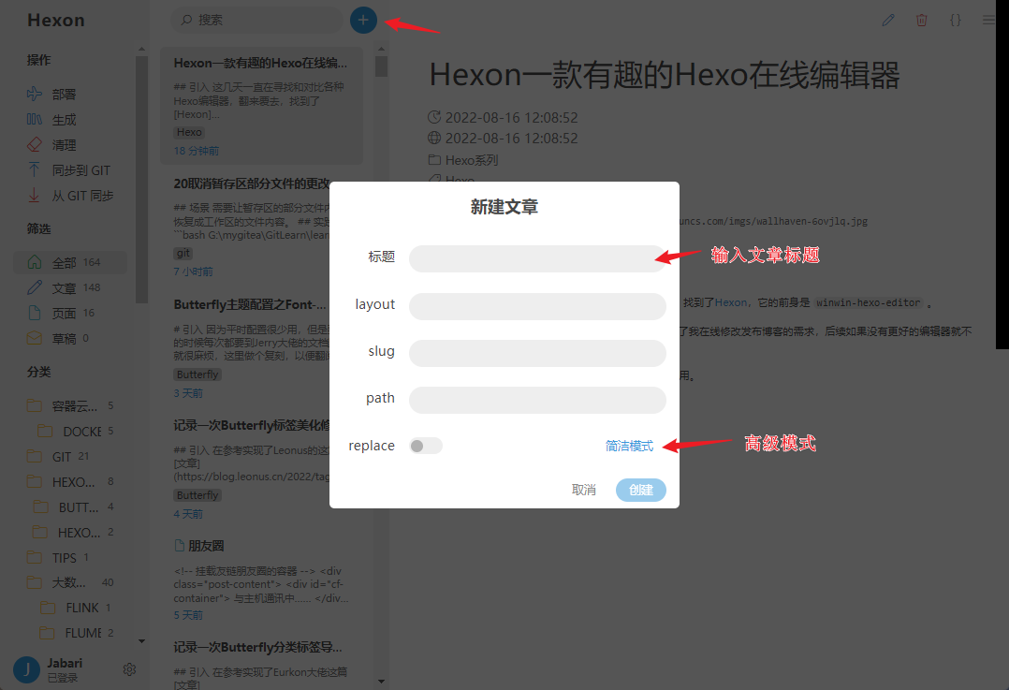The height and width of the screenshot is (690, 1009).
Task: Click the blue plus new article button
Action: [363, 20]
